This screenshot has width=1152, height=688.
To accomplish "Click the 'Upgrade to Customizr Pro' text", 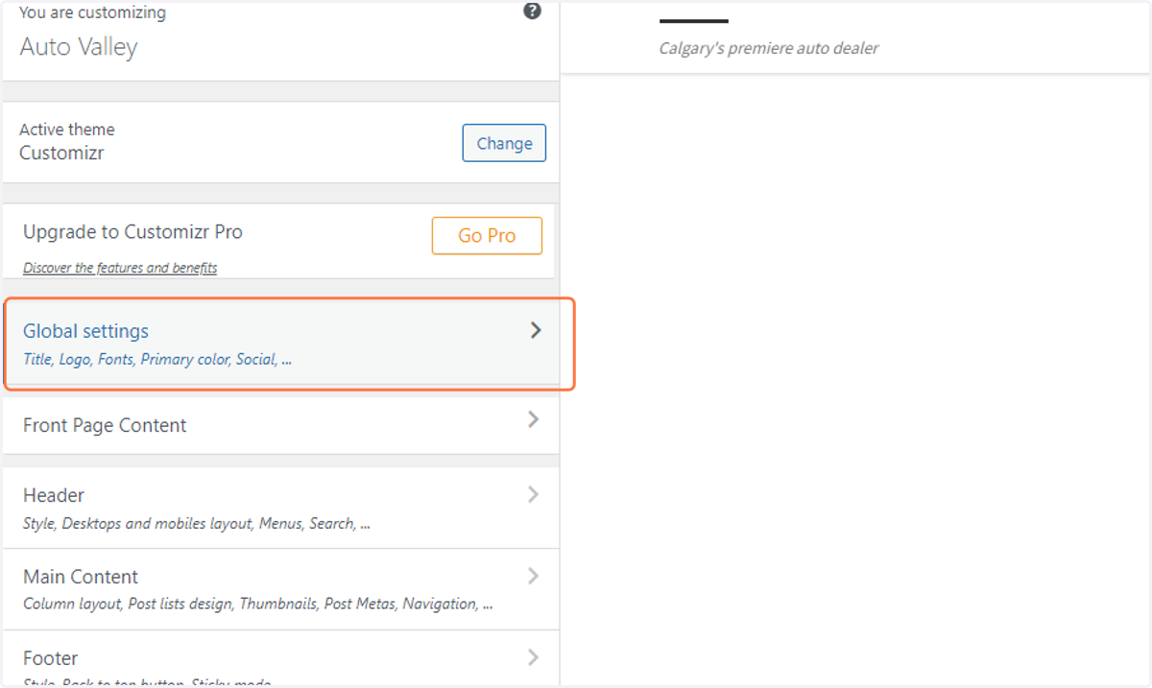I will (132, 231).
